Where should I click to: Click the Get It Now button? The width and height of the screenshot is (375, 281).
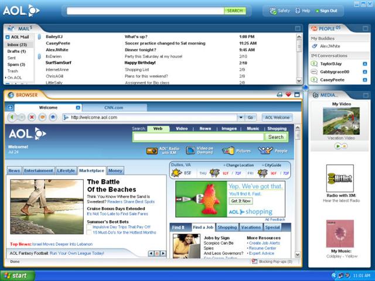[241, 201]
